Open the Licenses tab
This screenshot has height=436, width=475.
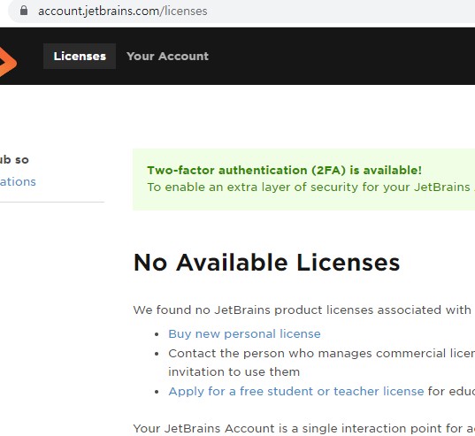coord(80,56)
